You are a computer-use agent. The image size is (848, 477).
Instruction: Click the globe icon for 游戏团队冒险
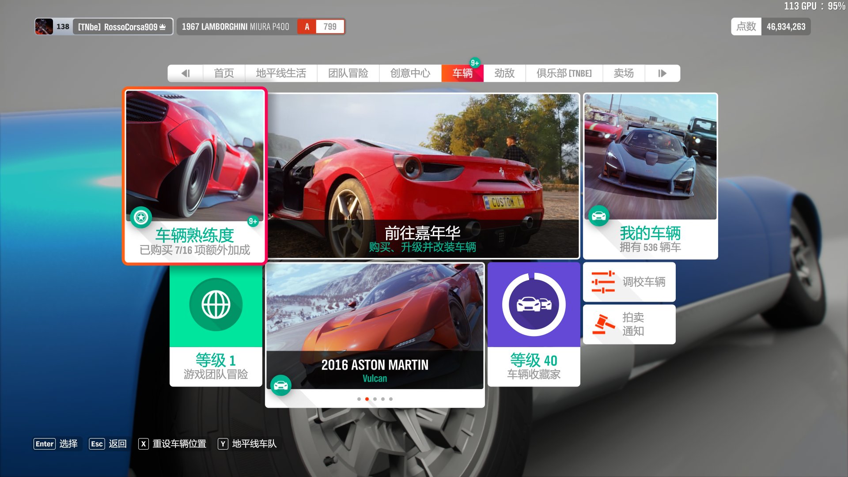click(216, 305)
